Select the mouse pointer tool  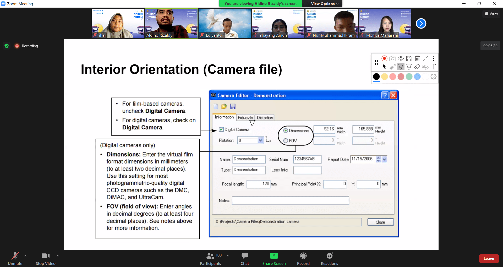click(x=384, y=67)
